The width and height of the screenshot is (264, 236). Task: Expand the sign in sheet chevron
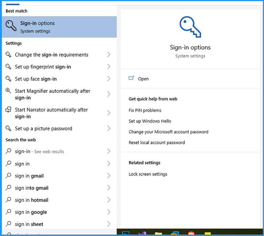pos(109,224)
